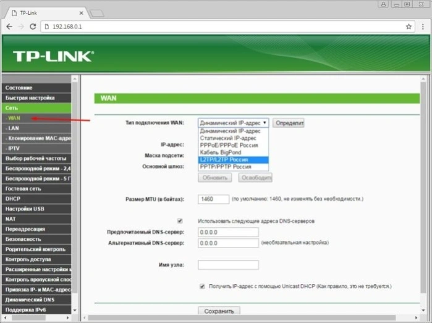Open Контроль пропускной способности menu
The image size is (432, 323).
point(36,280)
